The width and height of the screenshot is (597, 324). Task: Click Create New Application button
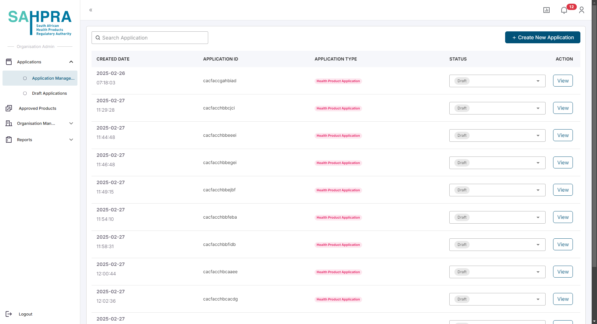542,37
